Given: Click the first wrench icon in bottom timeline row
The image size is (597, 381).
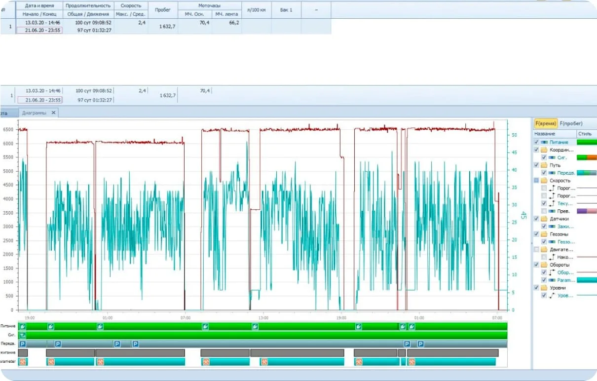Looking at the screenshot, I should click(x=23, y=362).
